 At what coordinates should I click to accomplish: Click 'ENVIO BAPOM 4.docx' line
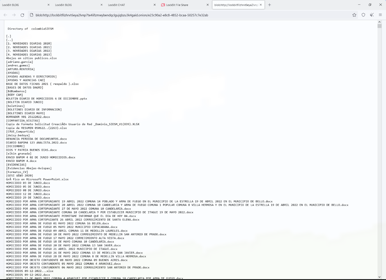[21, 161]
